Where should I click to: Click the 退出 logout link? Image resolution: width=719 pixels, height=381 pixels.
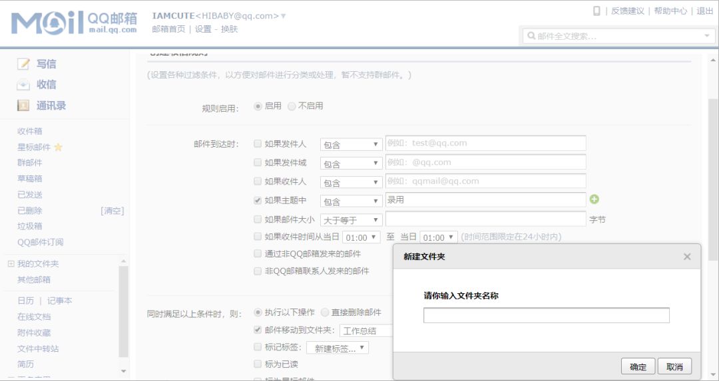pyautogui.click(x=704, y=11)
